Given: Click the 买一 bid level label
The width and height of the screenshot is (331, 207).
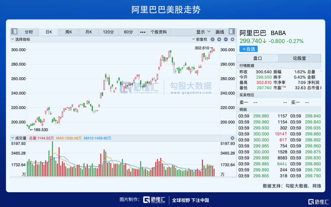Looking at the screenshot, I should [x=295, y=102].
